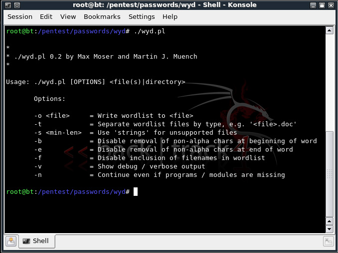Screen dimensions: 338x253
Task: Open the Session menu
Action: click(20, 17)
